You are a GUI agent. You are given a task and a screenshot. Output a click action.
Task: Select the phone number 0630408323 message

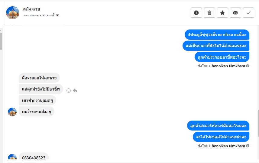coord(34,158)
